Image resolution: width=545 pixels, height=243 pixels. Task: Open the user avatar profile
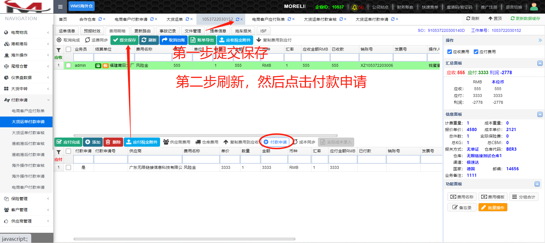pos(534,7)
